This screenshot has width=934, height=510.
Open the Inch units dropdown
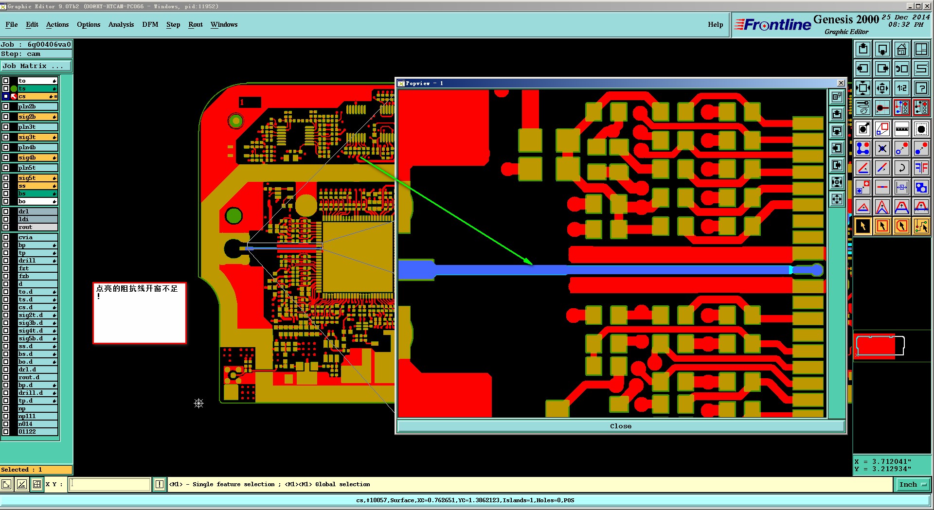coord(913,484)
